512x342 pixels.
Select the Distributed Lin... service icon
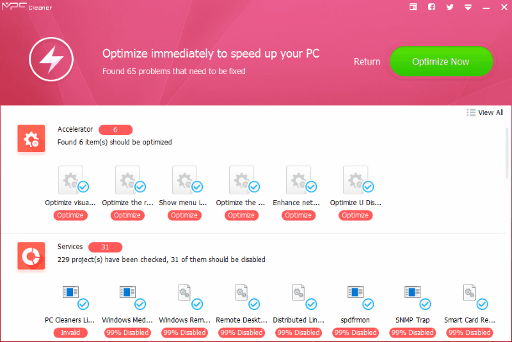point(298,292)
